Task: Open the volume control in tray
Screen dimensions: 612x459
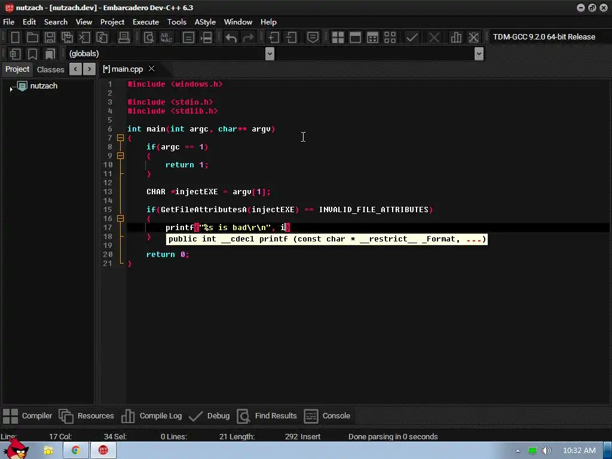Action: 546,451
